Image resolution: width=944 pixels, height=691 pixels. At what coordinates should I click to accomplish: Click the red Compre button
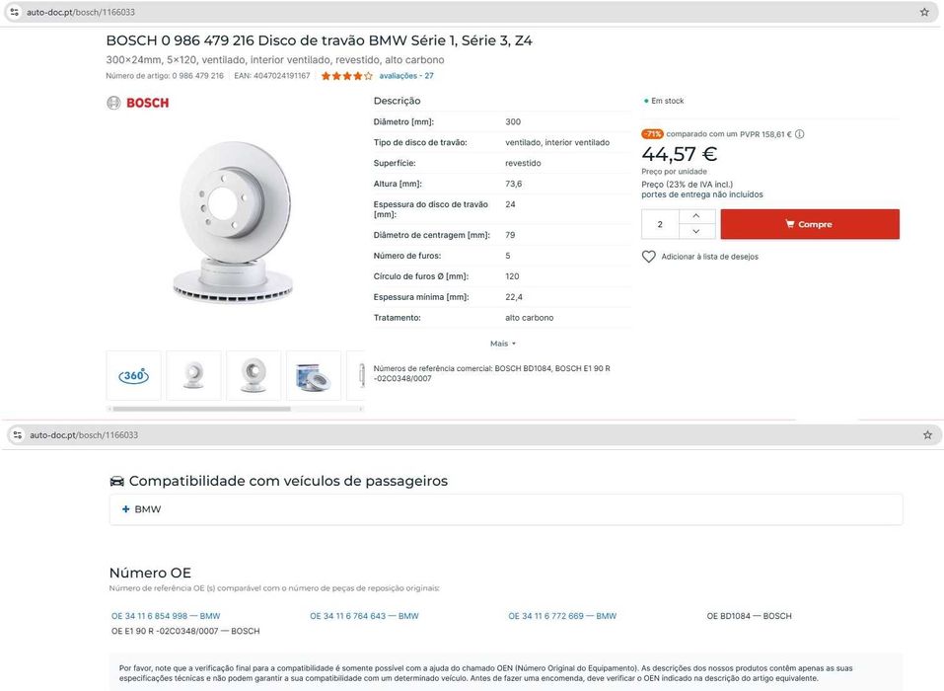[x=809, y=224]
